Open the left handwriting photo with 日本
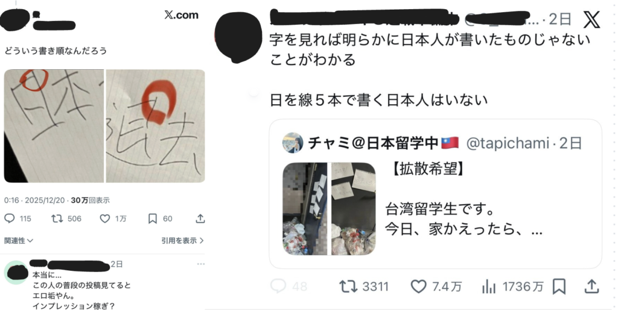Screen dimensions: 618x310 (x=54, y=126)
